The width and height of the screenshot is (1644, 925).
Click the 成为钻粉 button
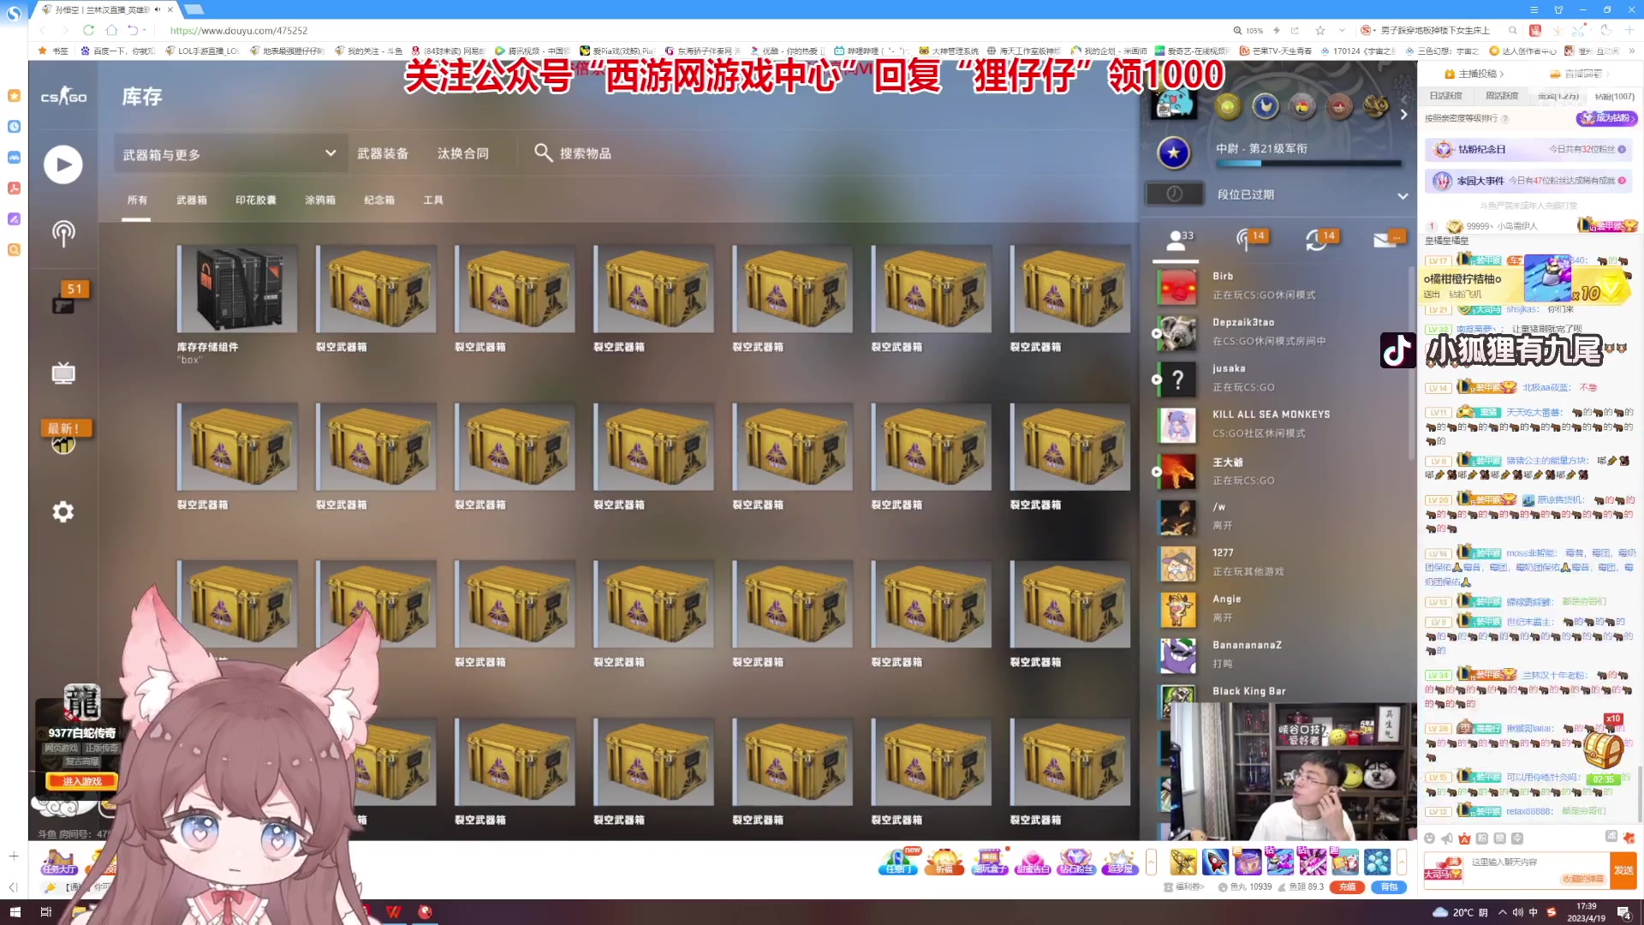[1607, 118]
